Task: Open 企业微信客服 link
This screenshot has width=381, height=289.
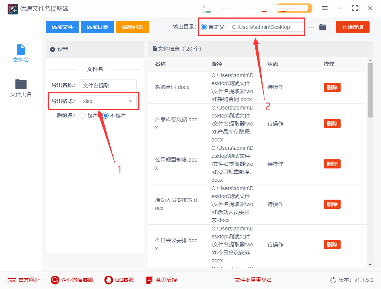Action: point(72,280)
